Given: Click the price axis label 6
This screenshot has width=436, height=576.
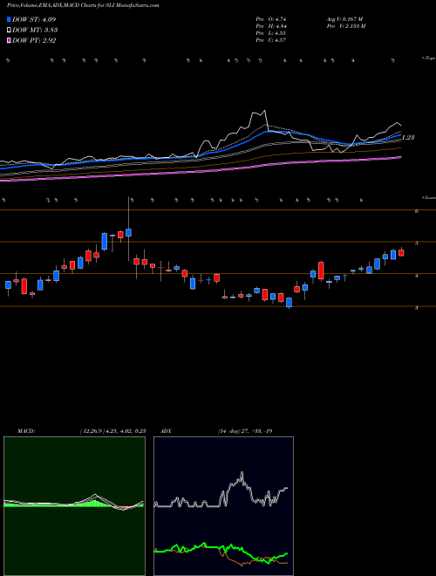Looking at the screenshot, I should point(417,211).
